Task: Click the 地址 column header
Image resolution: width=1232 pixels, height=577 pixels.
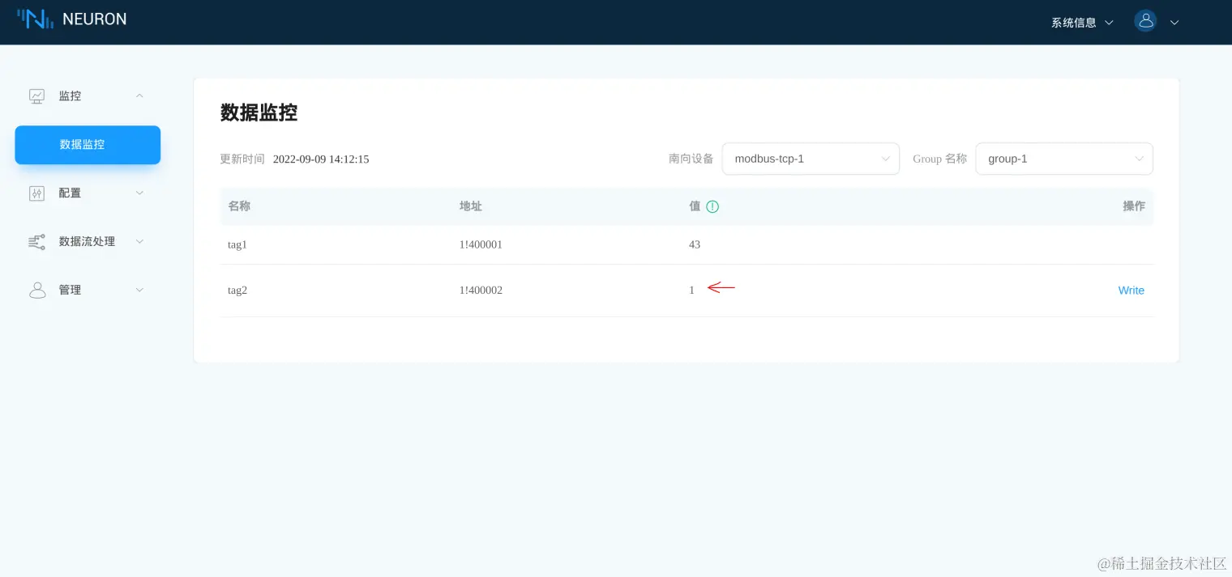Action: 471,206
